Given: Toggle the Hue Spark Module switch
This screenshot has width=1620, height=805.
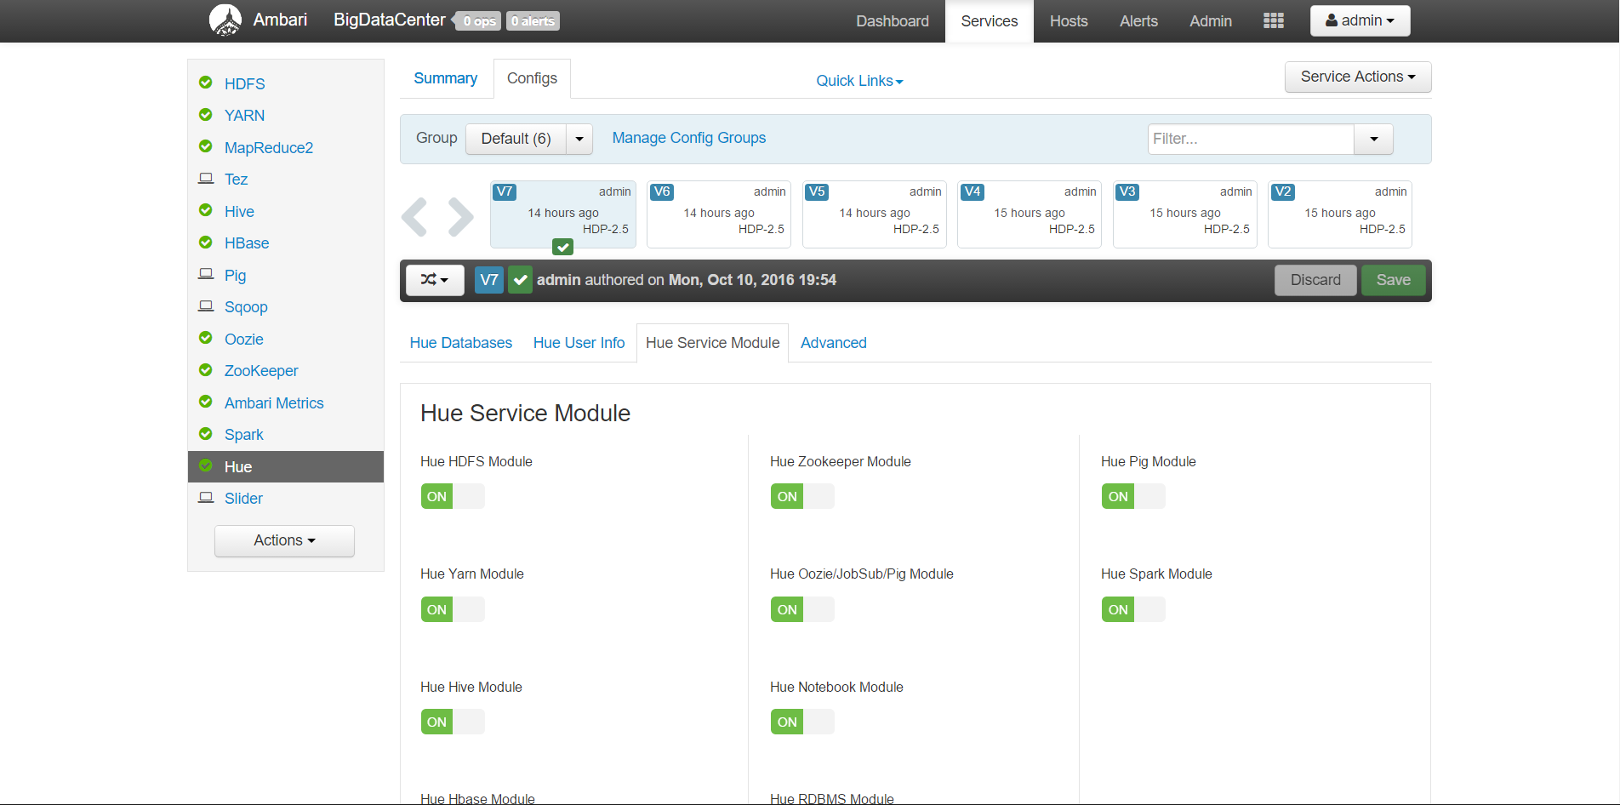Looking at the screenshot, I should point(1133,609).
